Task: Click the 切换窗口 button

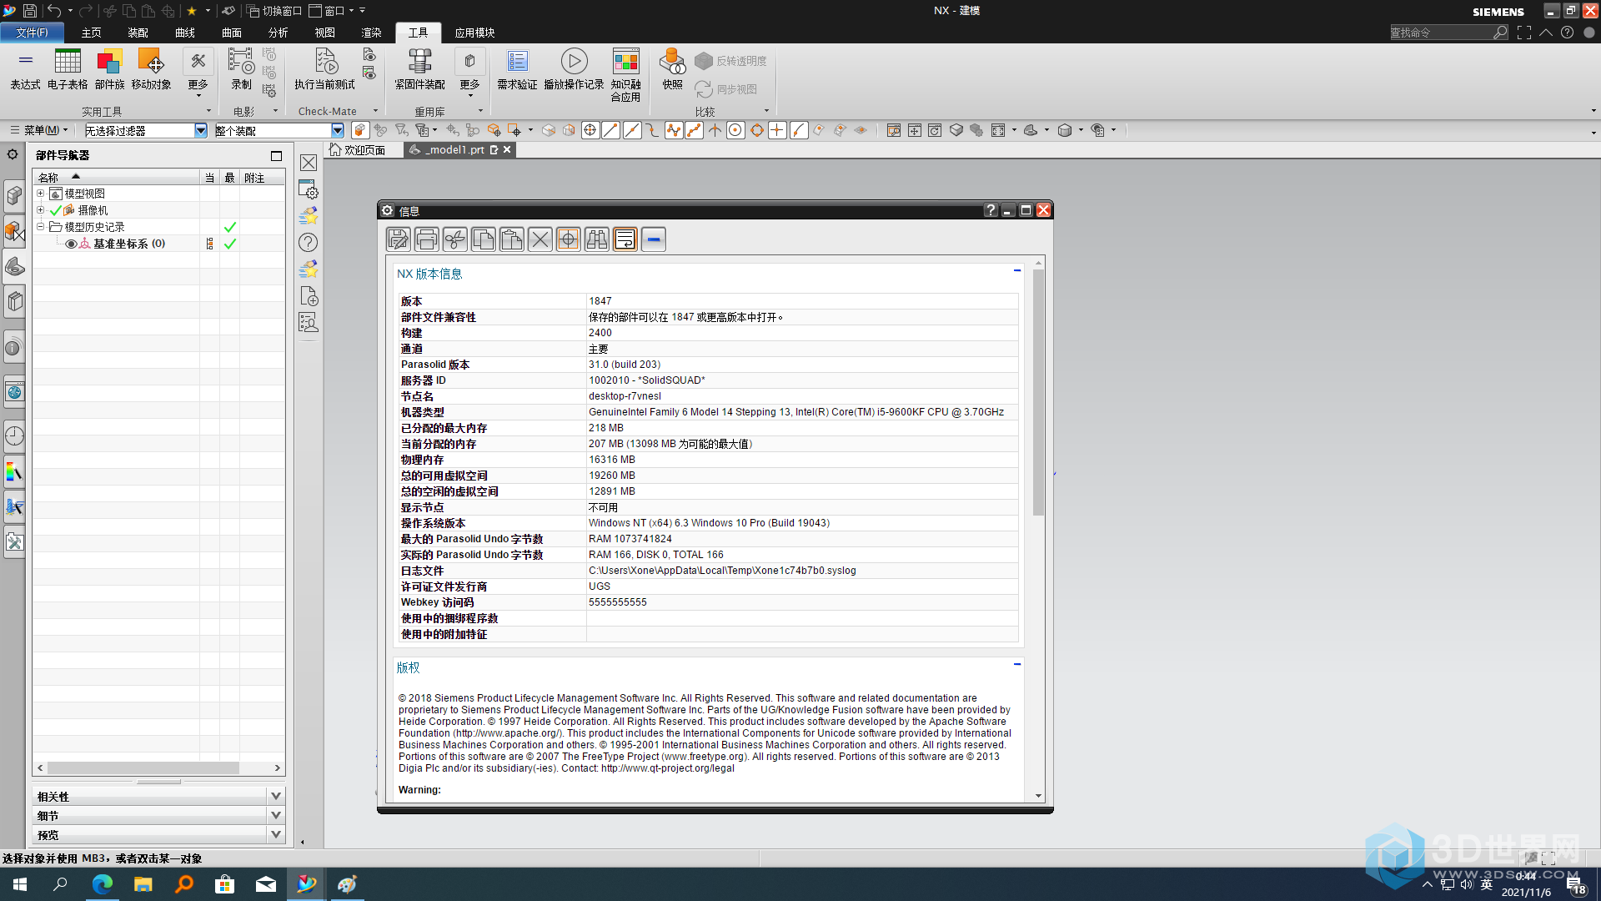Action: pos(274,11)
